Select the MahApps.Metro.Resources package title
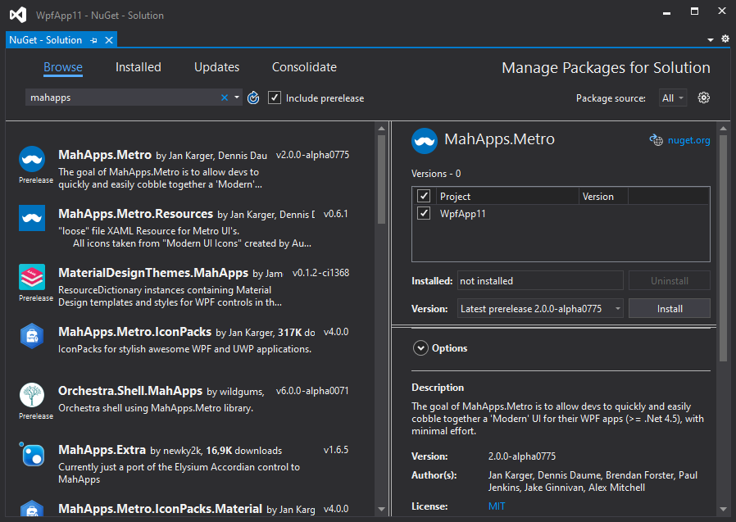736x522 pixels. (136, 214)
